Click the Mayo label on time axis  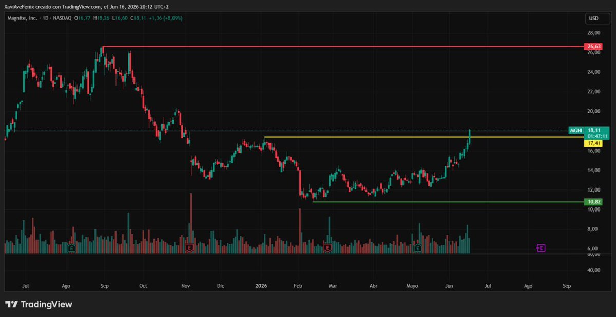tap(412, 286)
